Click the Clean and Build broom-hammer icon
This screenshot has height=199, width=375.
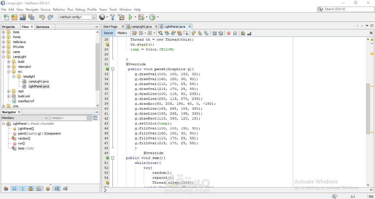pos(121,17)
